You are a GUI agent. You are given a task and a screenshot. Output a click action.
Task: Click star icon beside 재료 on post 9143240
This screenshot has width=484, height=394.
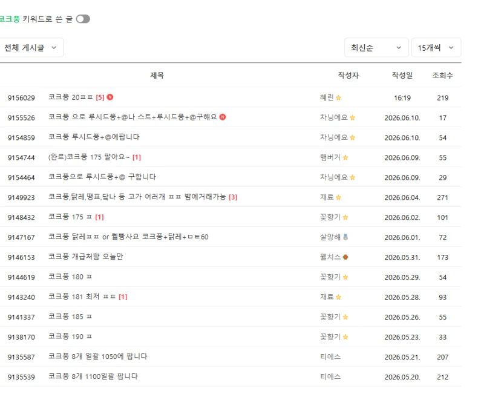339,297
